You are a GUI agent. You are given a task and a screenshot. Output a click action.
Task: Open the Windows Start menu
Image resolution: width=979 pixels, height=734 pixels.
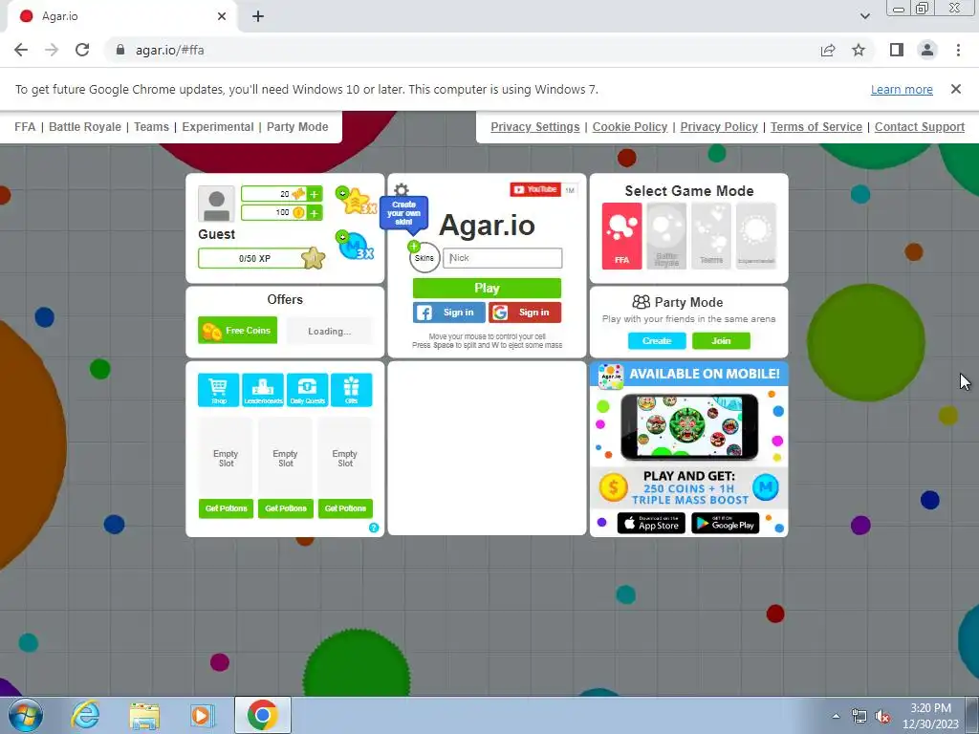25,715
